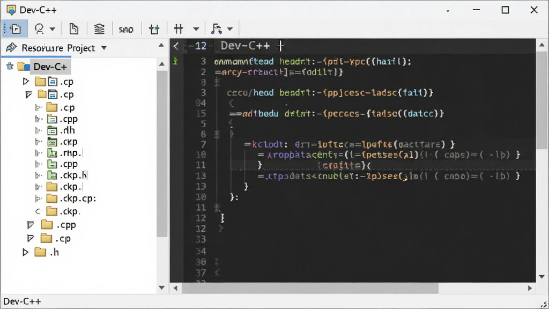Open dropdown arrow next to grid icon
The height and width of the screenshot is (309, 549).
[x=196, y=29]
